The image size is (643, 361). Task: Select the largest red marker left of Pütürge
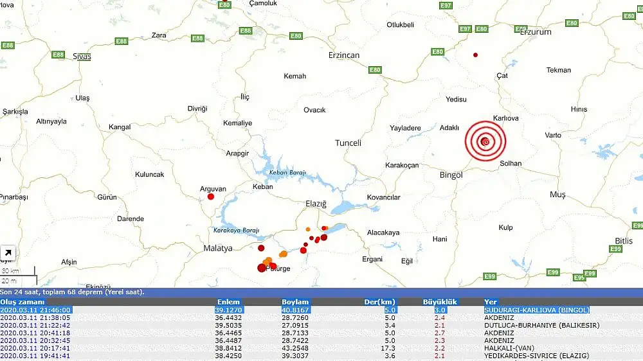coord(262,268)
